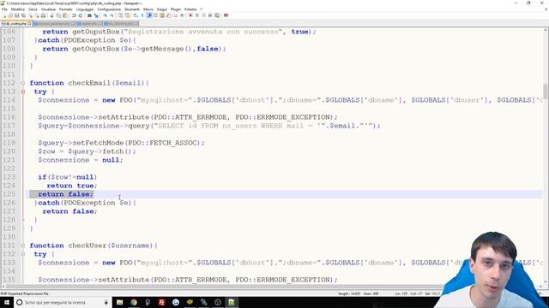The image size is (549, 308).
Task: Undo the last edit via toolbar
Action: click(74, 15)
